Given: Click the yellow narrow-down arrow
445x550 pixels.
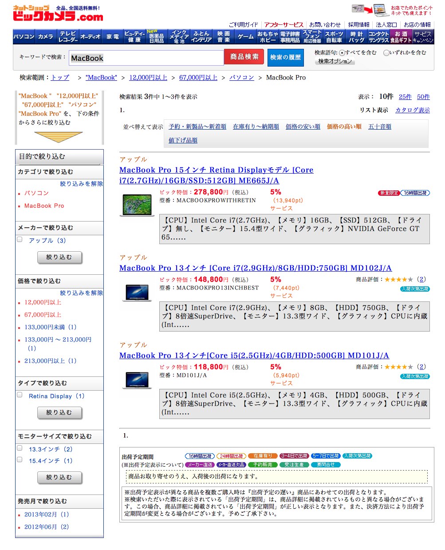Looking at the screenshot, I should 59,136.
